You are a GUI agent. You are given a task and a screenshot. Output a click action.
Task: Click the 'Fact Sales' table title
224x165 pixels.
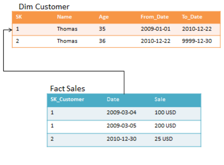(67, 89)
